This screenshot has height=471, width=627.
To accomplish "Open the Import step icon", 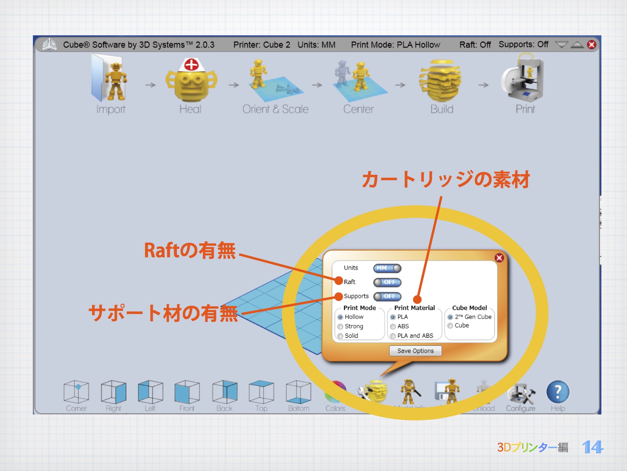I will [x=110, y=78].
